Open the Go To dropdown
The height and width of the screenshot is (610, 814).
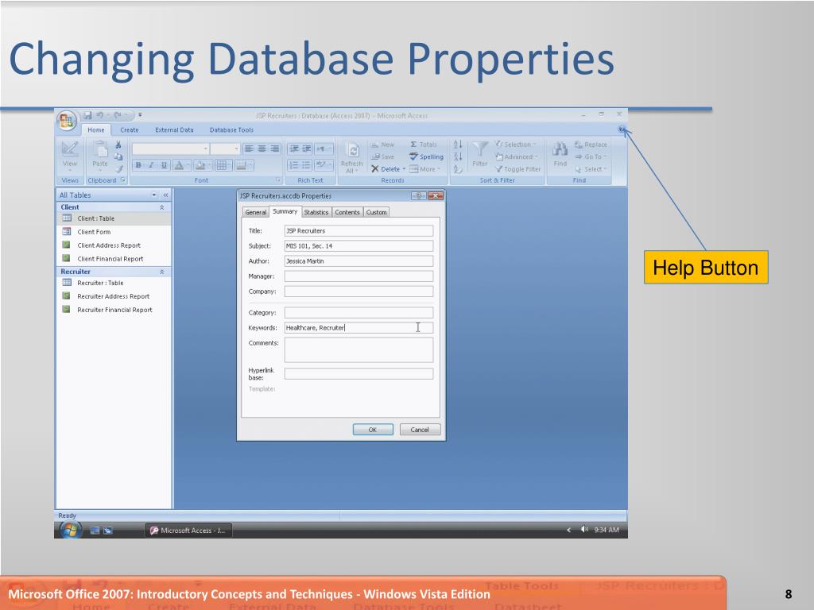[591, 156]
